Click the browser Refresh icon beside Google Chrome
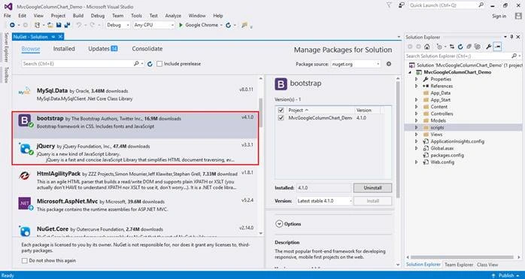Image resolution: width=525 pixels, height=279 pixels. (x=229, y=25)
